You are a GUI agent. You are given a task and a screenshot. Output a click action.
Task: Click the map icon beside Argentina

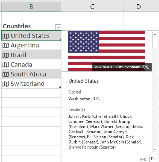6,46
